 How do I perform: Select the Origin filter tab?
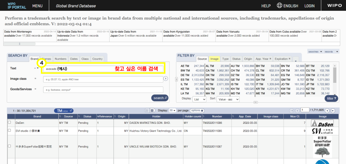(x=248, y=59)
